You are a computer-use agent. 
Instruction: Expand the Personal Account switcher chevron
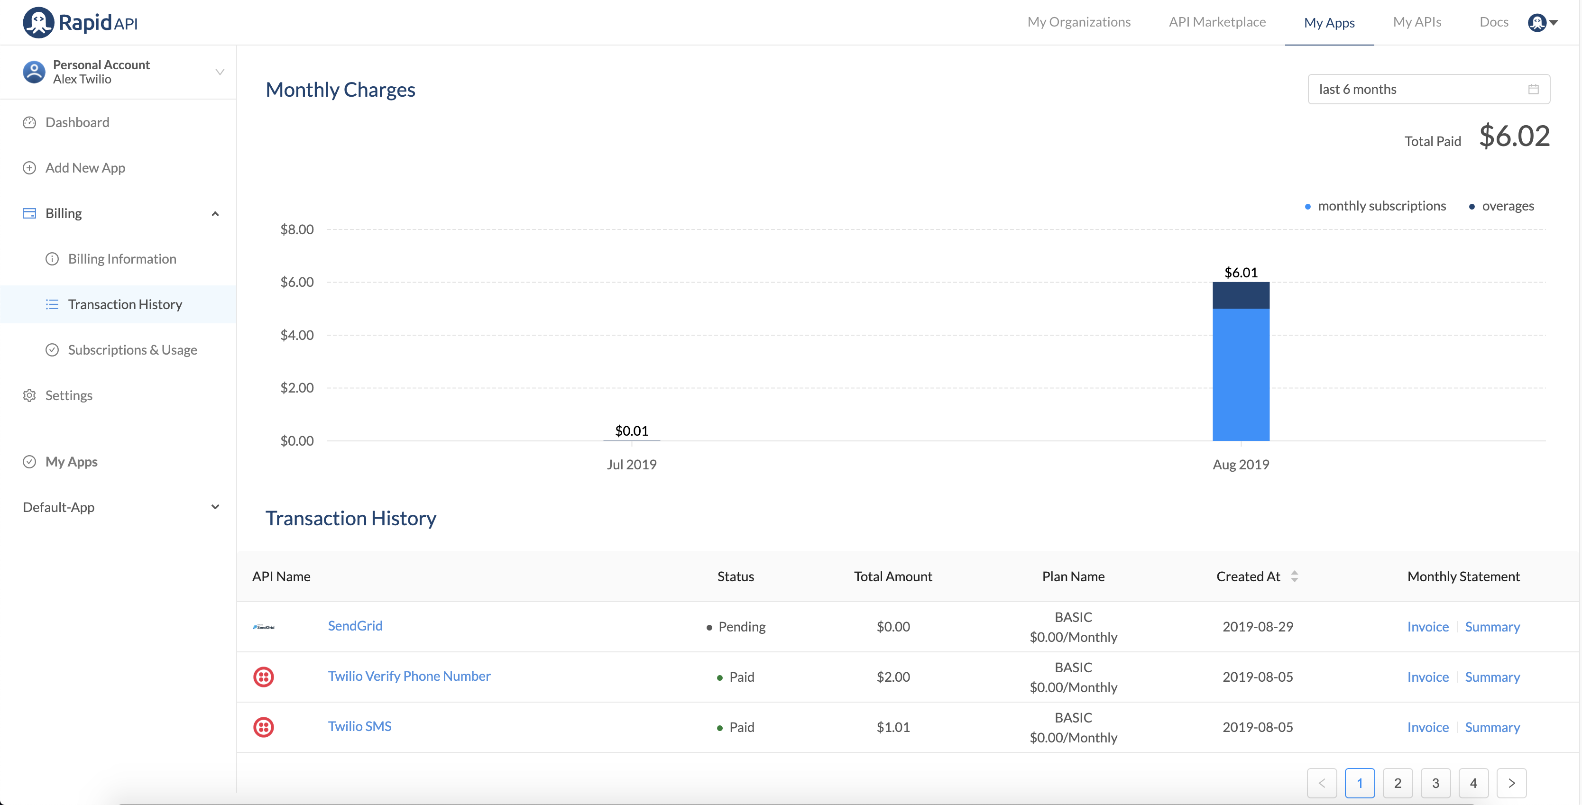219,72
